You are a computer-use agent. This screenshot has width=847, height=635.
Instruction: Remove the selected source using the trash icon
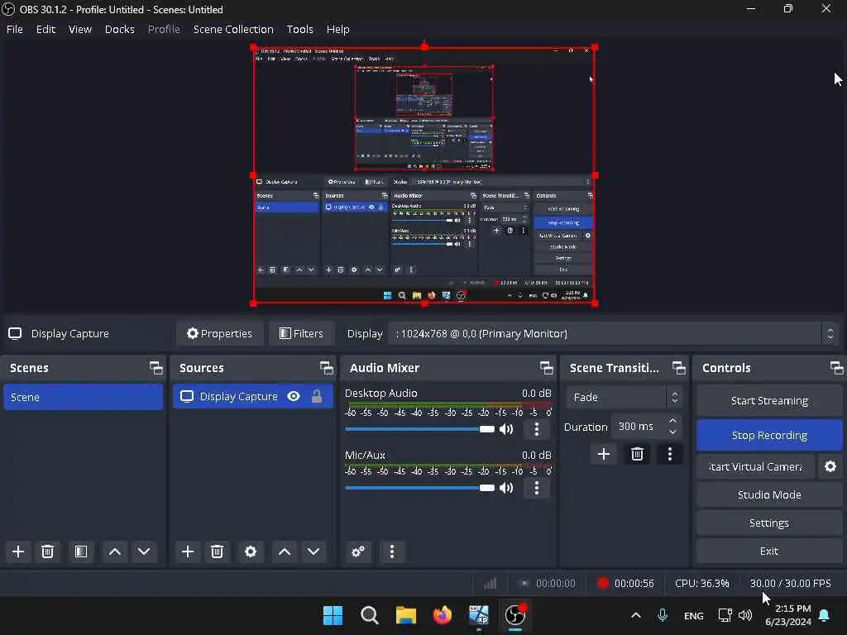[x=218, y=551]
